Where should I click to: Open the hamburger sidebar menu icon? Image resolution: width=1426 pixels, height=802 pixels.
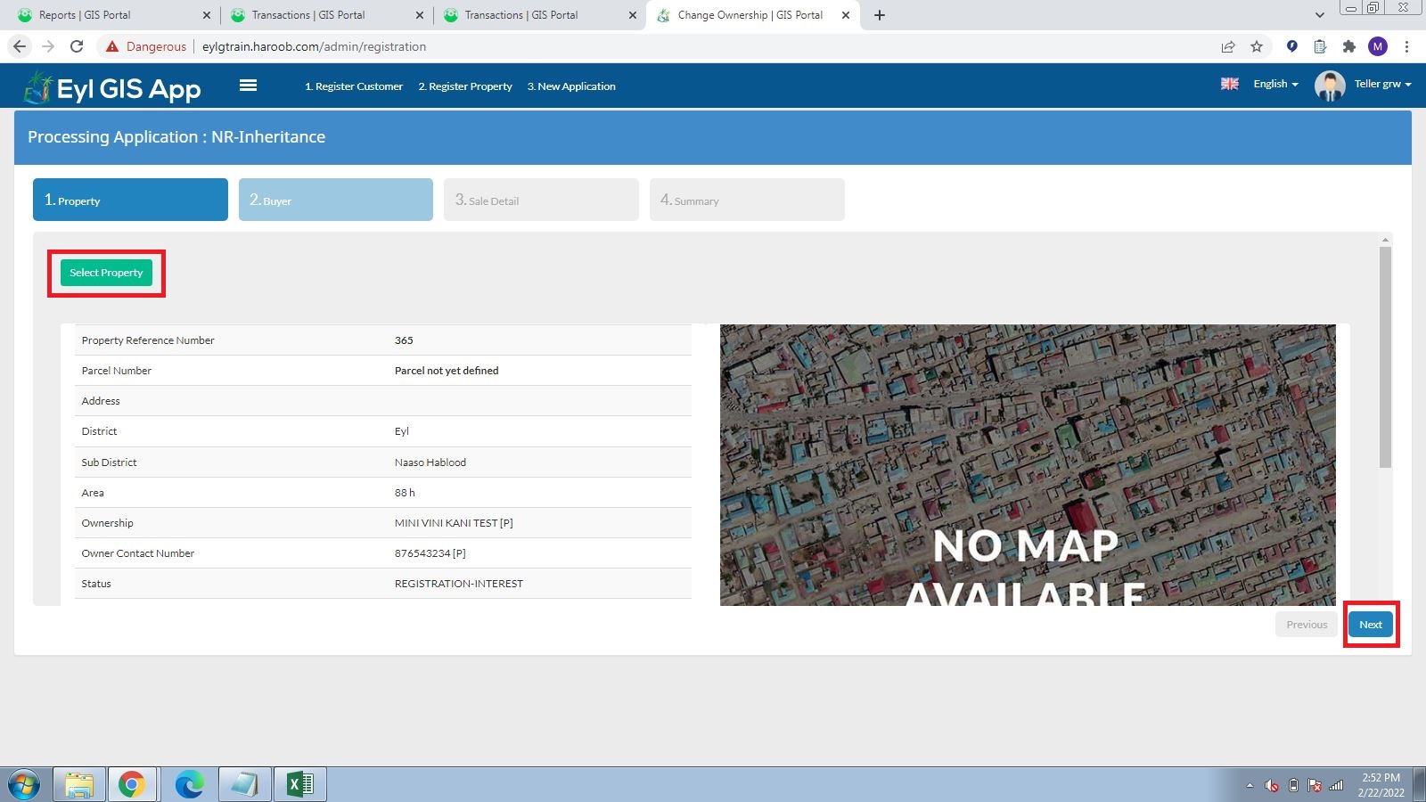248,86
